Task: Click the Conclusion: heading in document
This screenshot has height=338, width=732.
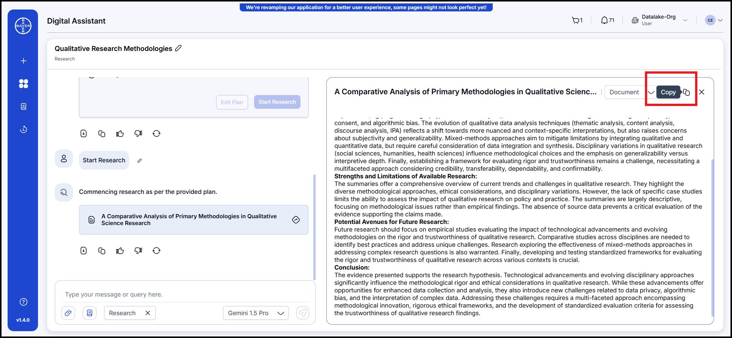Action: (352, 267)
